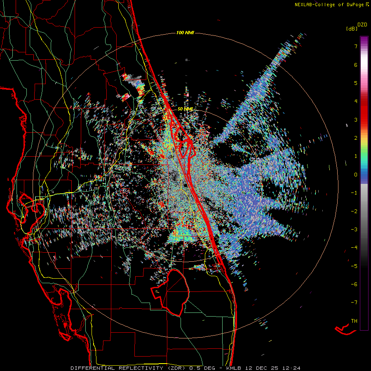
Task: Click the scale value -4
Action: pyautogui.click(x=354, y=248)
